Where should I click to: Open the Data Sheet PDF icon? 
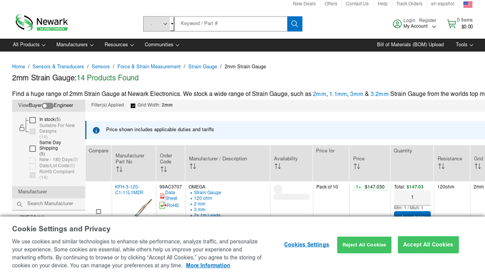[x=162, y=196]
